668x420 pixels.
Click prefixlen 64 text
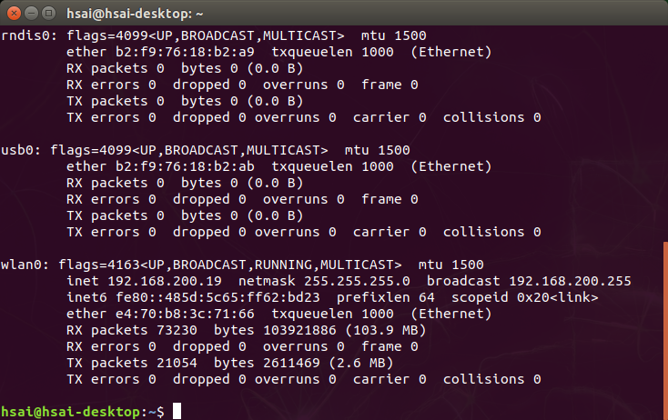[x=386, y=297]
